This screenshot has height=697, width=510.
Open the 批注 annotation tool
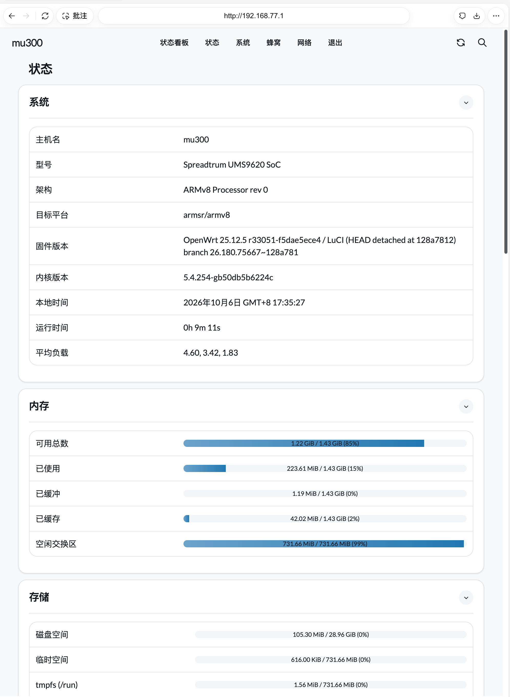[x=75, y=16]
